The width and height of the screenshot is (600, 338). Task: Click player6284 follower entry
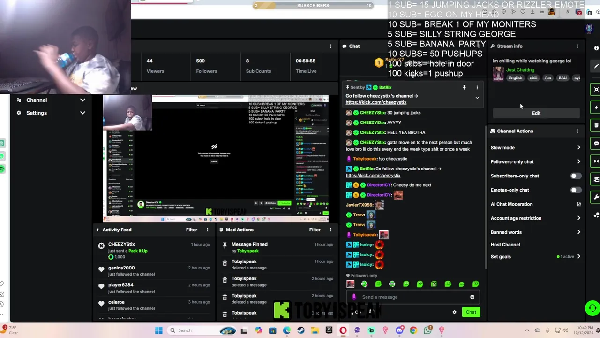click(120, 285)
